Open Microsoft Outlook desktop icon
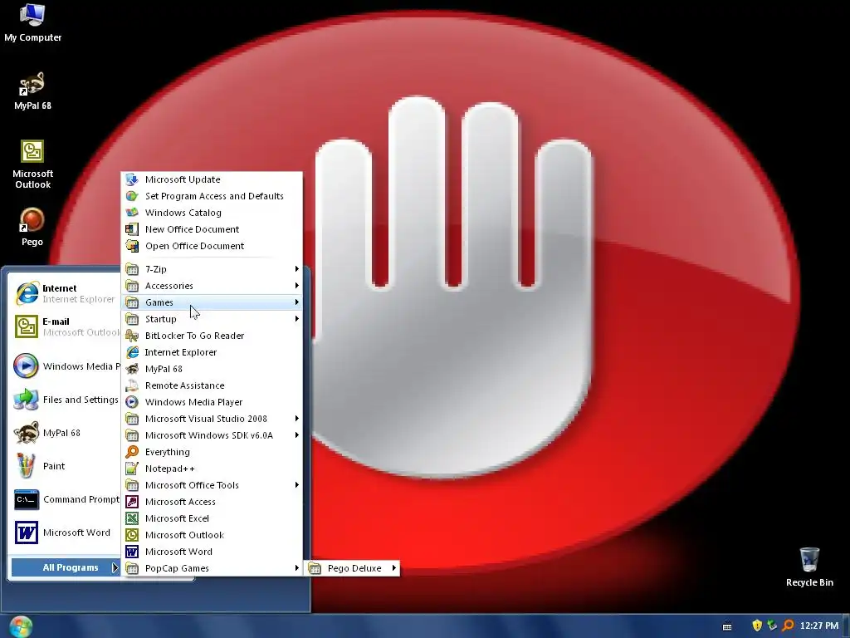This screenshot has width=850, height=638. click(x=32, y=164)
